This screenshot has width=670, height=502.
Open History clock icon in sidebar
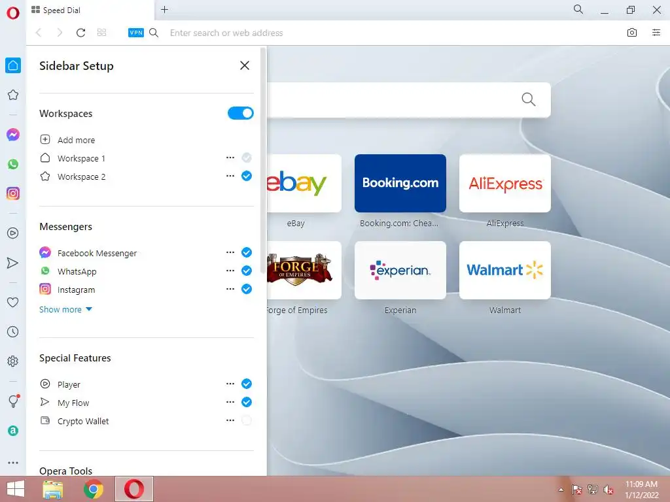click(x=13, y=331)
